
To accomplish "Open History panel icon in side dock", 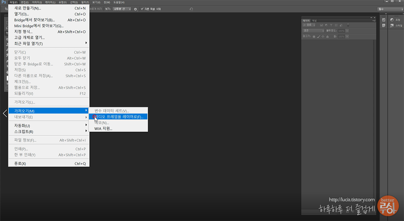I will (x=384, y=20).
